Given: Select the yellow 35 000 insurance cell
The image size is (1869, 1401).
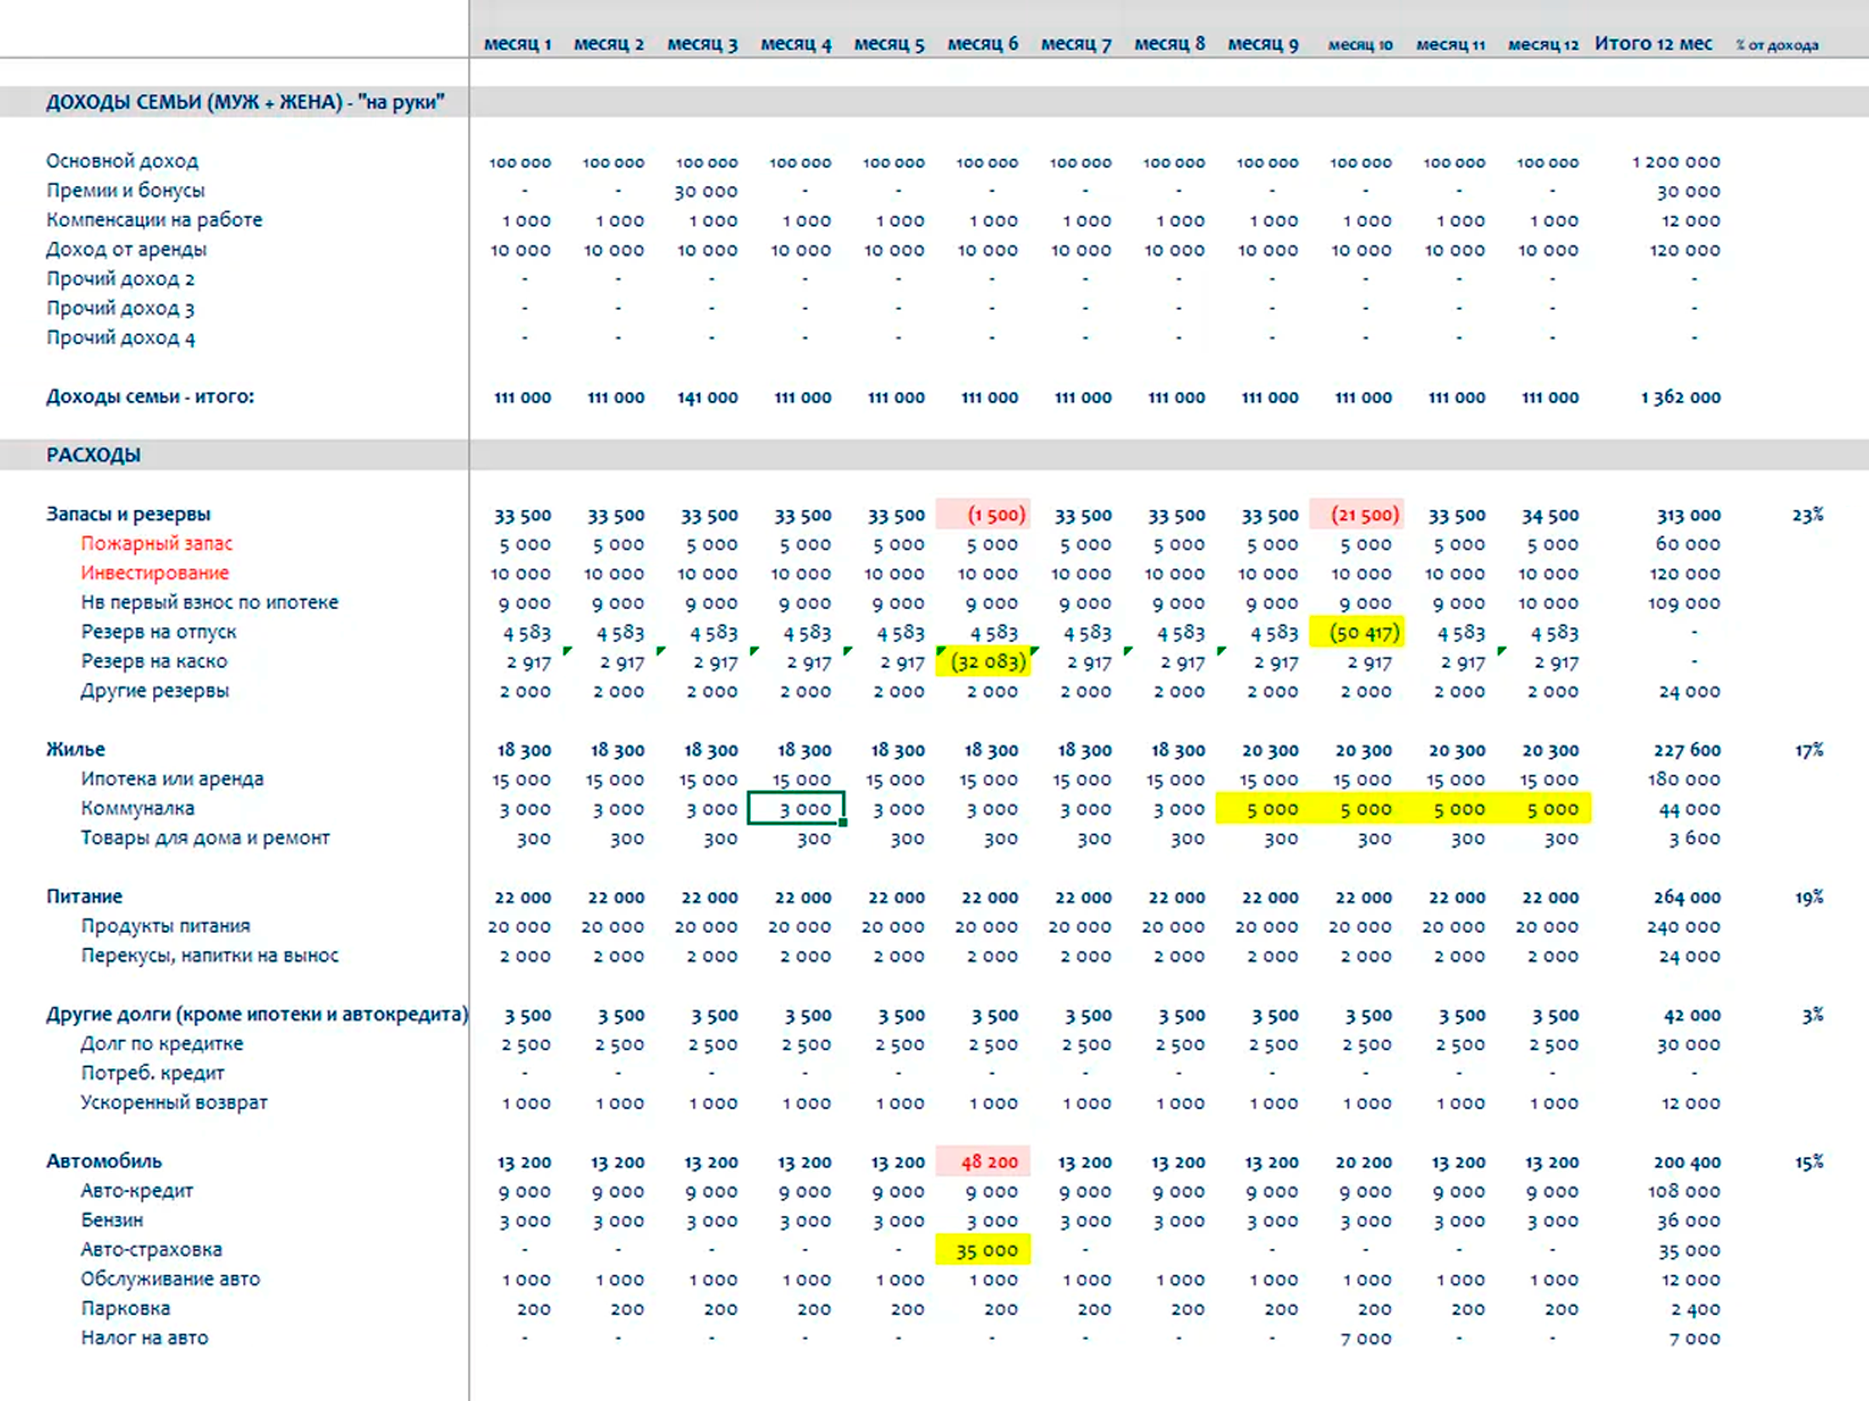Looking at the screenshot, I should point(984,1251).
